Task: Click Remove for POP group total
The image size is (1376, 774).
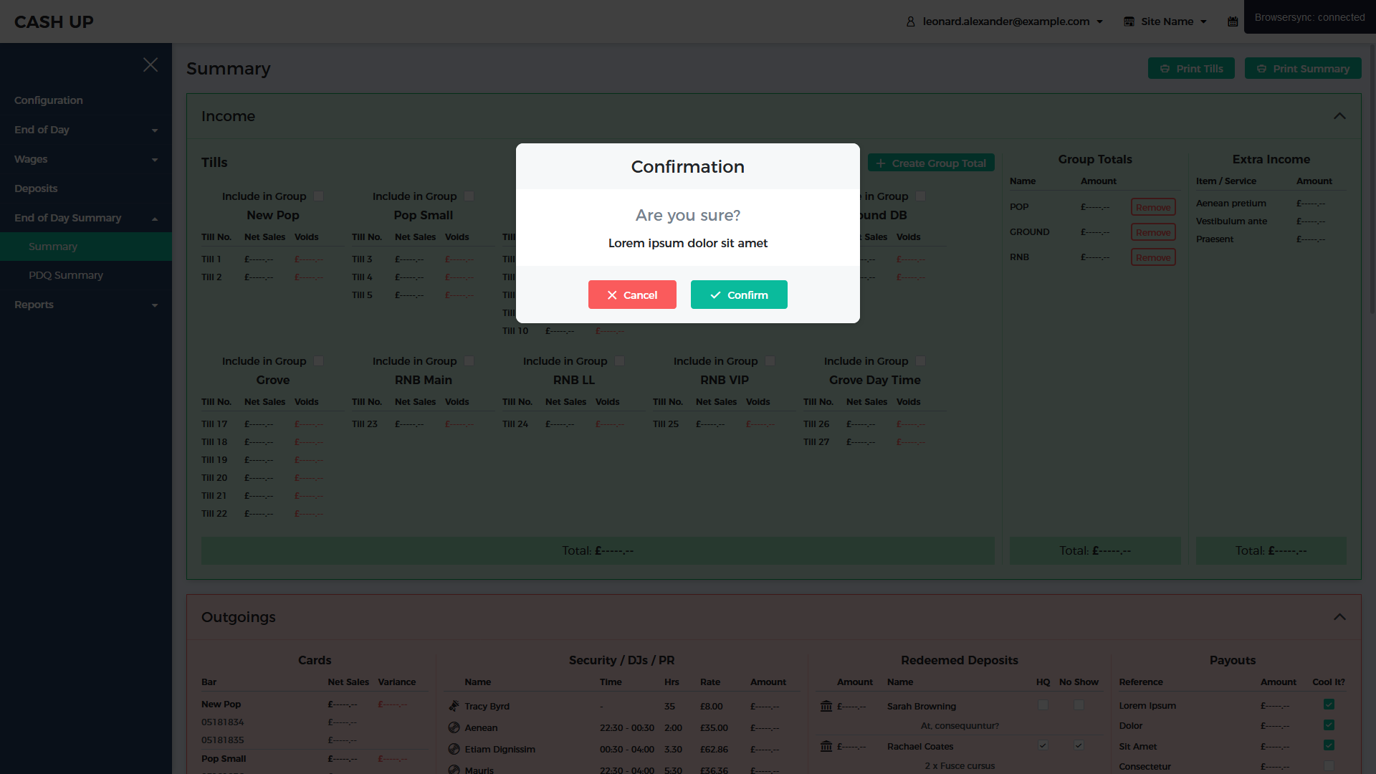Action: tap(1153, 207)
